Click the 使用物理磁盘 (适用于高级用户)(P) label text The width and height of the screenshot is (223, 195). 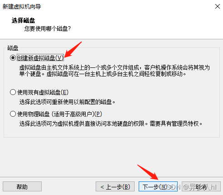(60, 114)
